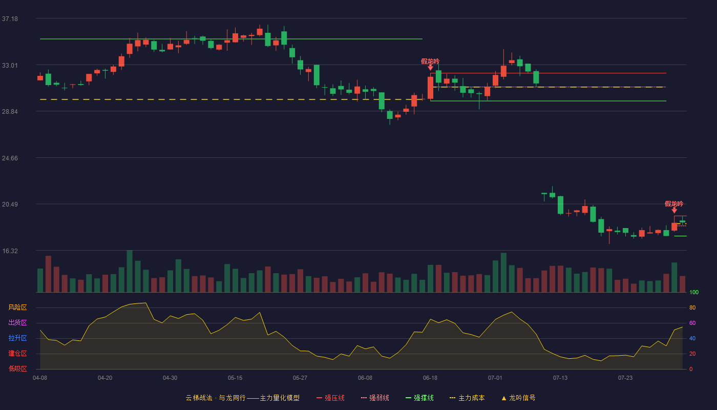Click the 40 value on indicator axis
717x410 pixels.
click(692, 338)
